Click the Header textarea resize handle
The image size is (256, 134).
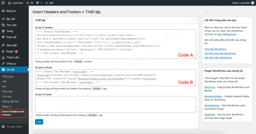tap(195, 58)
